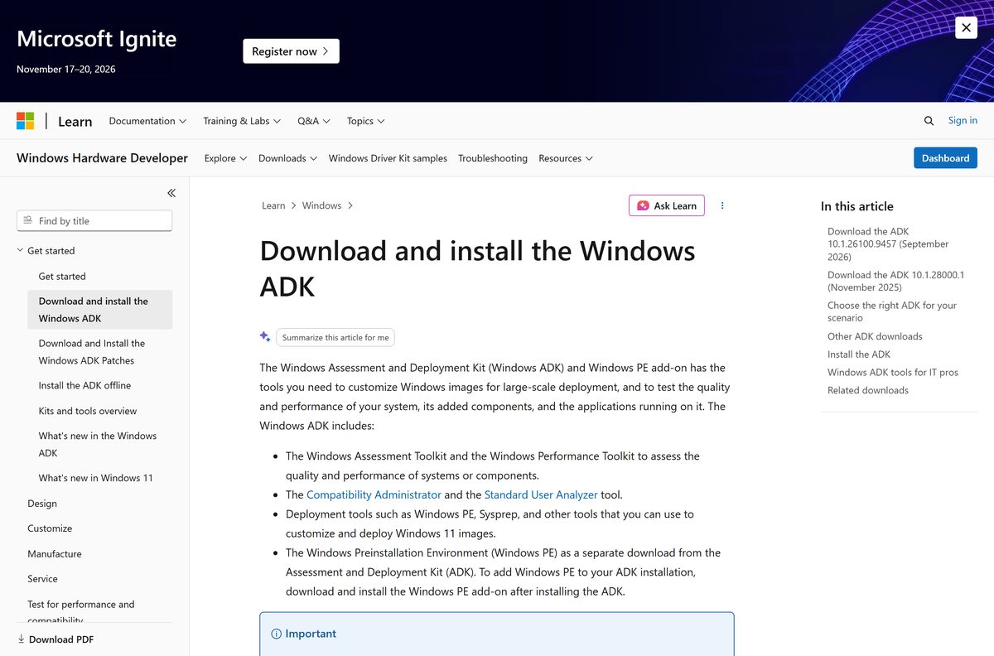Open the Customize section
Image resolution: width=994 pixels, height=656 pixels.
click(x=50, y=528)
